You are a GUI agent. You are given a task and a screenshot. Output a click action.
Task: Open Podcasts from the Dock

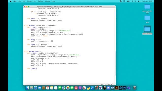click(80, 88)
